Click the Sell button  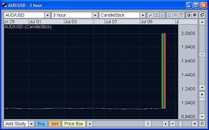coord(55,124)
